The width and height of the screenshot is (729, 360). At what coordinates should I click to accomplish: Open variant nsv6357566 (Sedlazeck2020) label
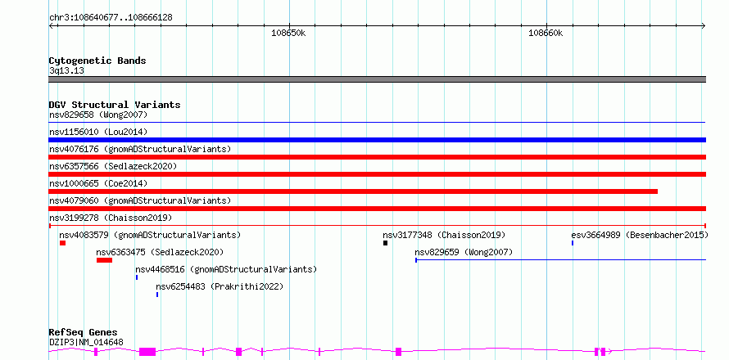(113, 166)
